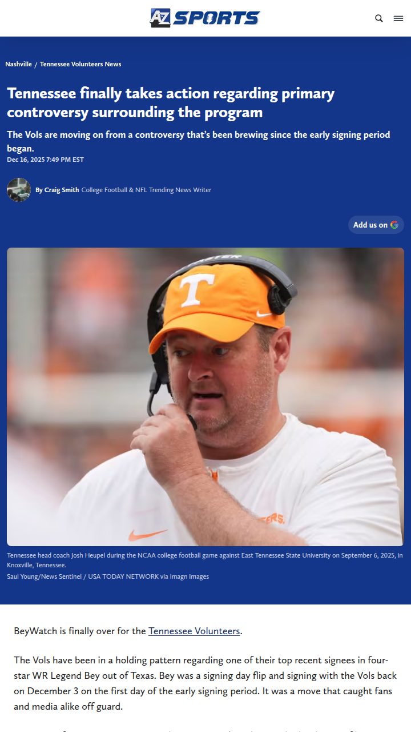Open the hamburger menu icon
The width and height of the screenshot is (411, 732).
click(398, 18)
